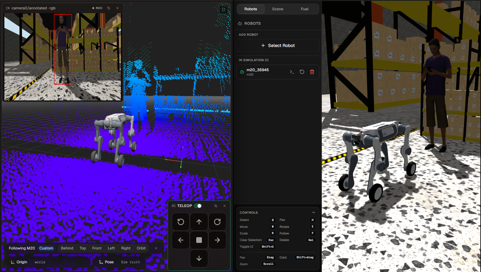This screenshot has width=481, height=272.
Task: Click the camera feed thumbnail image
Action: [63, 57]
